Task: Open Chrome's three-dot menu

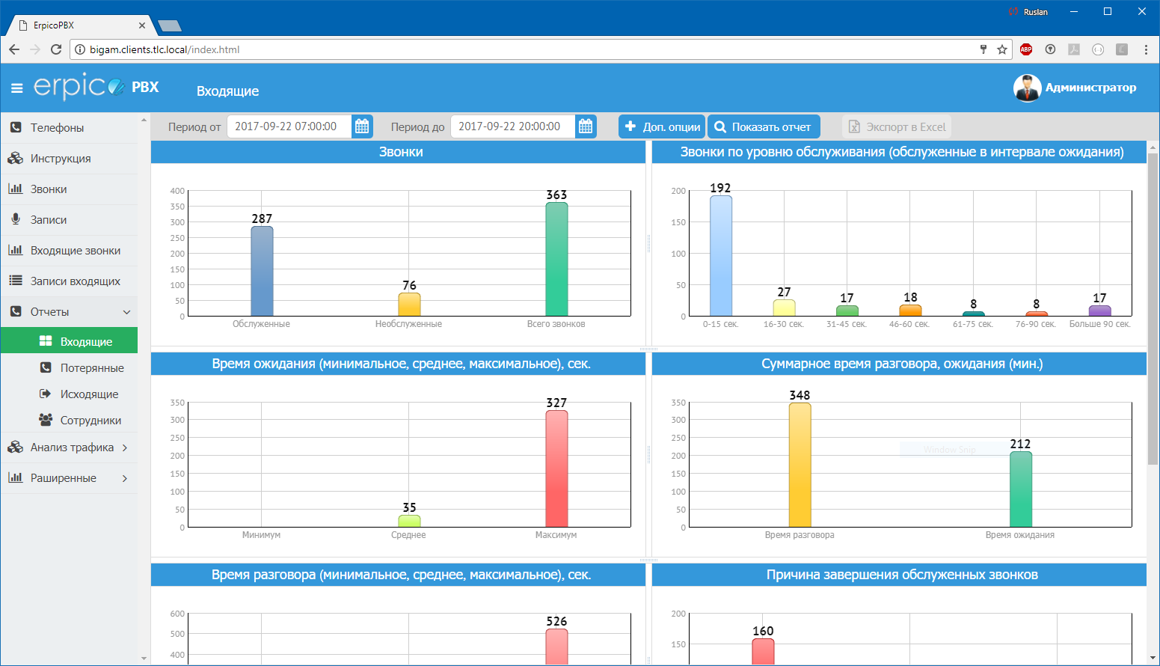Action: click(1146, 49)
